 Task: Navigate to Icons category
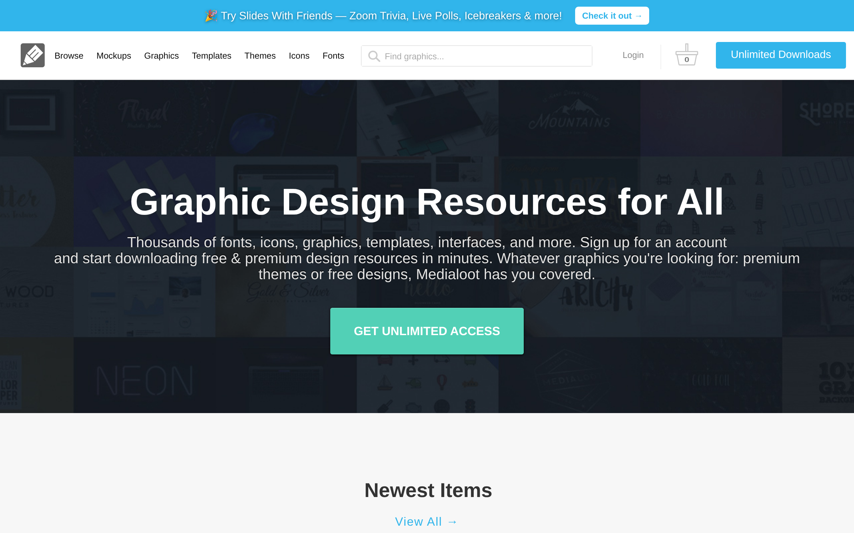pos(299,56)
